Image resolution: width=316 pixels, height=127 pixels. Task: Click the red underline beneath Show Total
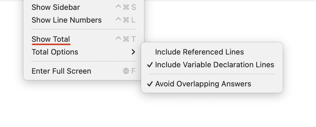pyautogui.click(x=51, y=44)
